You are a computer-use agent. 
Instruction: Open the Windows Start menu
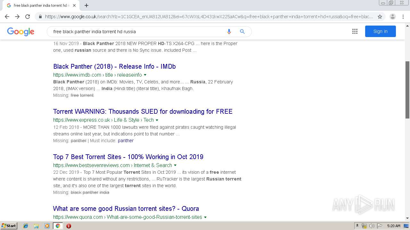click(9, 226)
